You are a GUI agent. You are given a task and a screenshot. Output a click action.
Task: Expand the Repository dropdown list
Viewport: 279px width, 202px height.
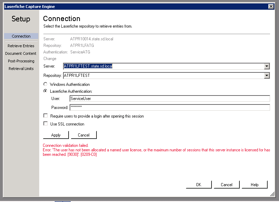tap(267, 75)
